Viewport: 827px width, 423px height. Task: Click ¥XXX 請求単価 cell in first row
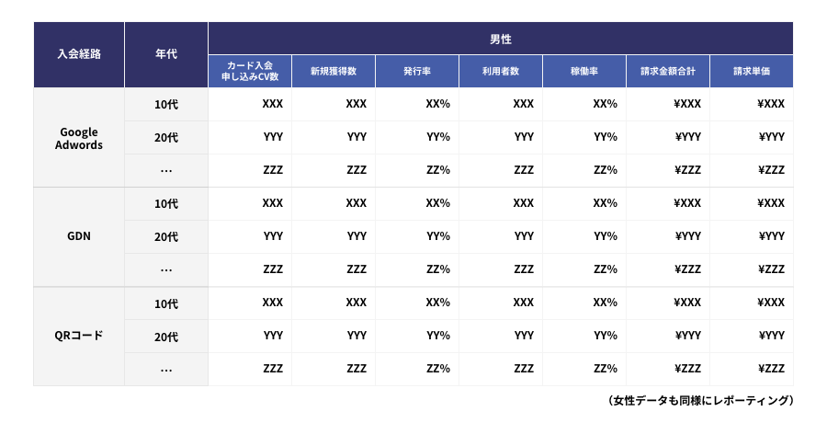point(752,104)
